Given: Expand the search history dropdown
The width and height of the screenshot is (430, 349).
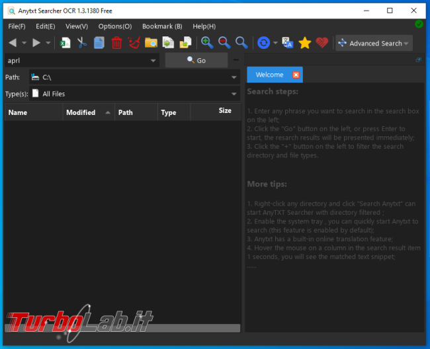Looking at the screenshot, I should 153,61.
